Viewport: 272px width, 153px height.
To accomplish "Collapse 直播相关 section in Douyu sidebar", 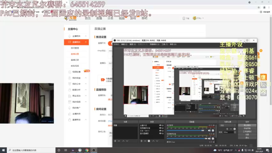I will [86, 42].
